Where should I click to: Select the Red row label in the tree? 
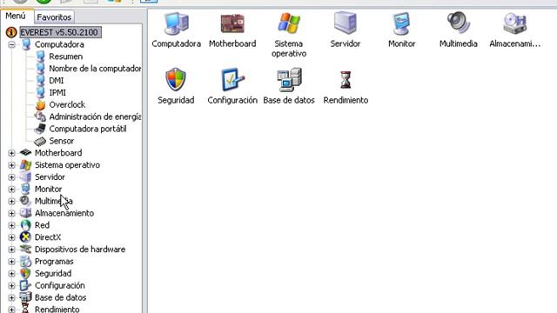[42, 225]
